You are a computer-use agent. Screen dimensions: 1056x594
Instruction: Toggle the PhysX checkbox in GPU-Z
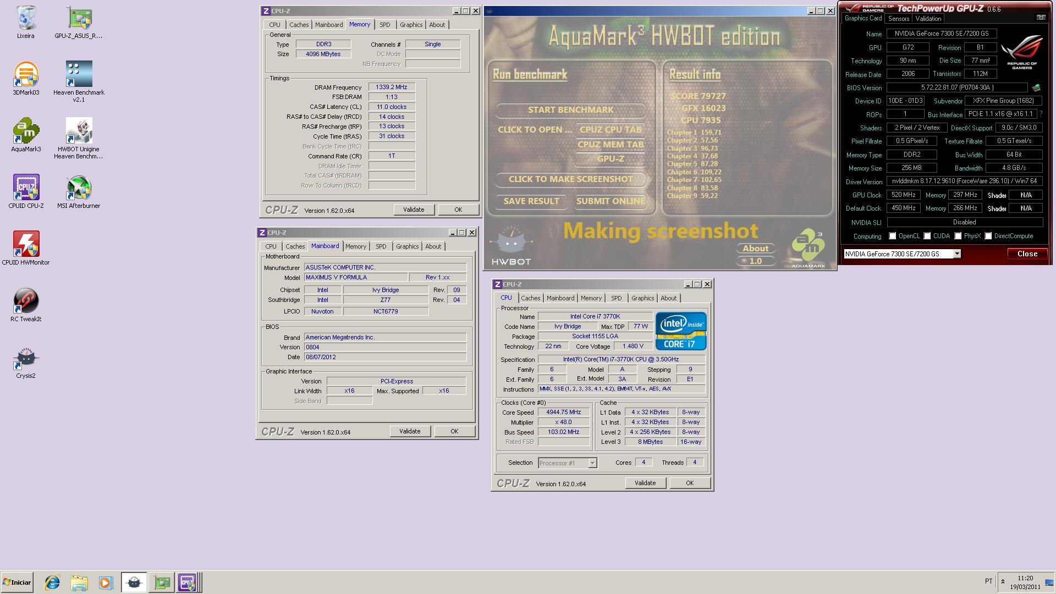pyautogui.click(x=958, y=236)
